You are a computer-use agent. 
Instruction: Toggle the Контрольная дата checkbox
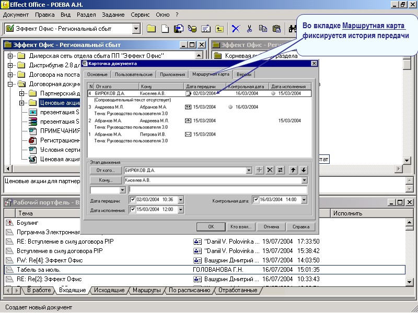(x=256, y=200)
